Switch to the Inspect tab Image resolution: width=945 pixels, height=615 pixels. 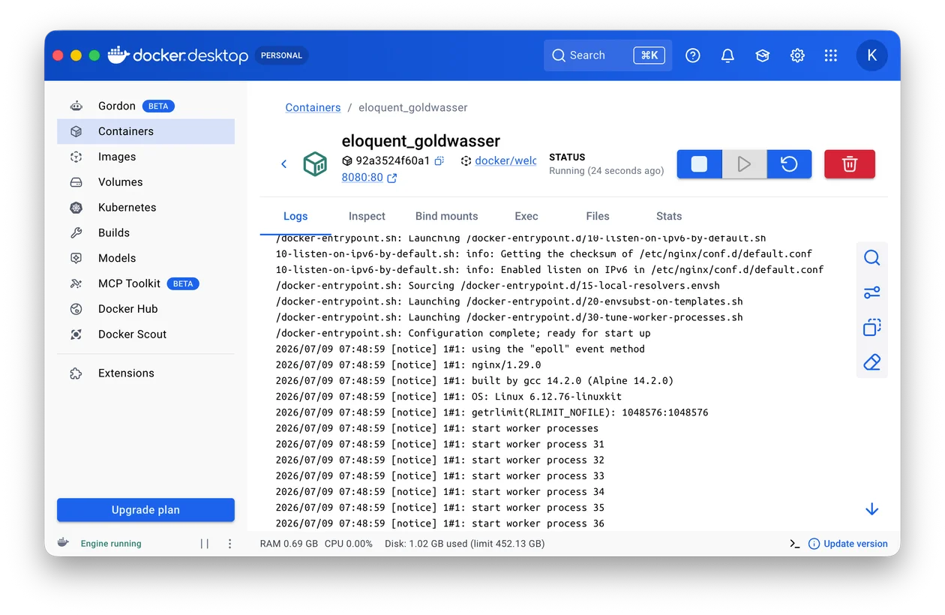tap(367, 216)
